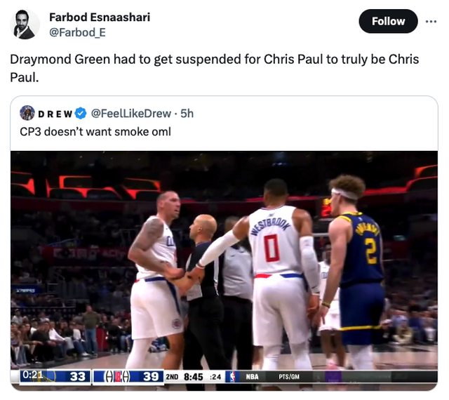This screenshot has width=449, height=400.
Task: Click the blue verified badge next to DREW
Action: click(x=81, y=114)
